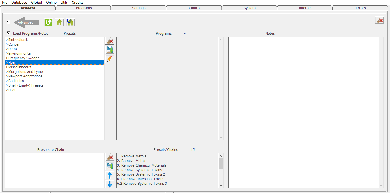
Task: Click the green up-arrow back icon
Action: pyautogui.click(x=49, y=22)
